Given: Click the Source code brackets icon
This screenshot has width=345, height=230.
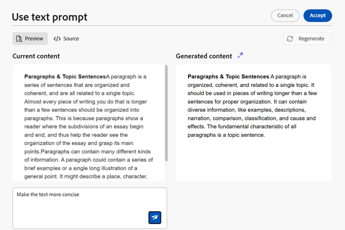Looking at the screenshot, I should pyautogui.click(x=57, y=39).
